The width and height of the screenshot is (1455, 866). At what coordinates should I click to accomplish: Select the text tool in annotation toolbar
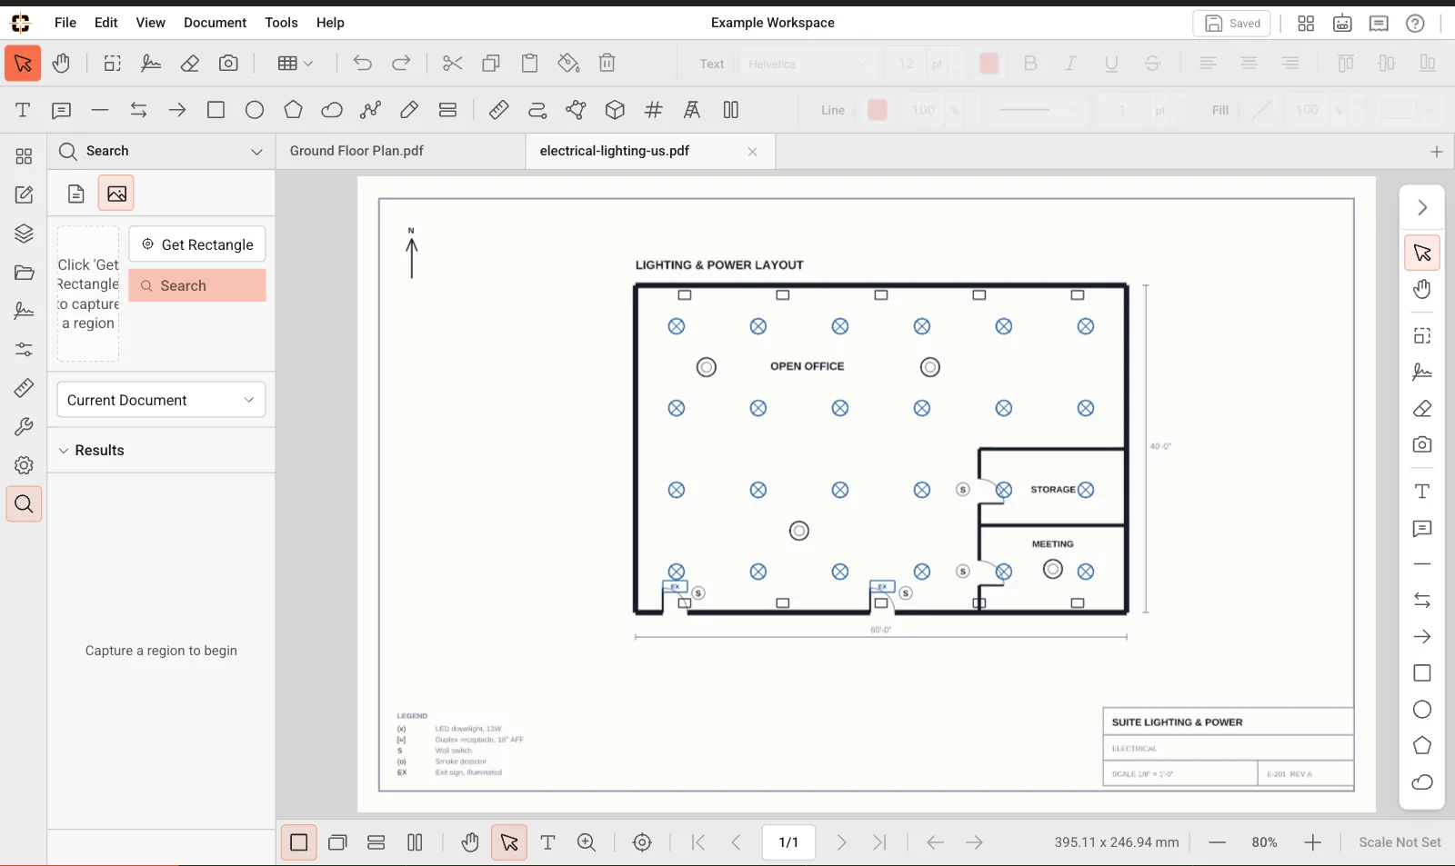[23, 110]
